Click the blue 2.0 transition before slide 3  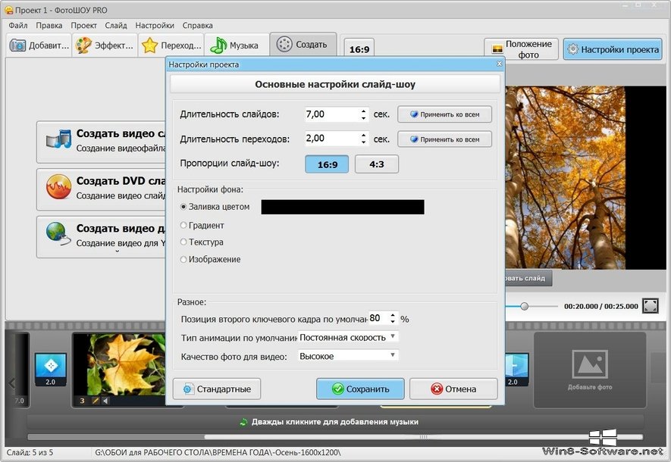51,370
